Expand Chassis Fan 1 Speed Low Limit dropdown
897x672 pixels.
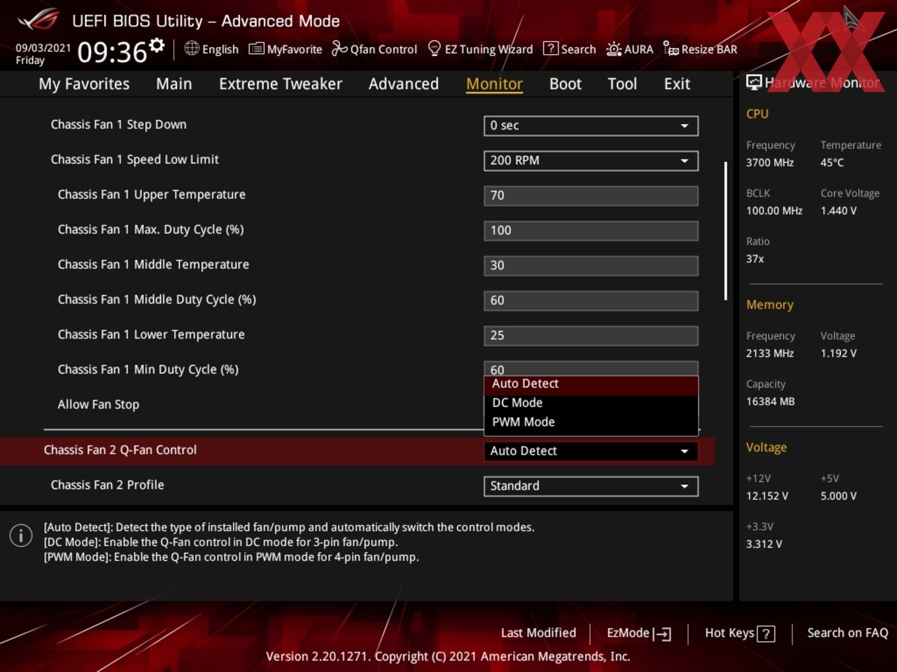click(591, 160)
